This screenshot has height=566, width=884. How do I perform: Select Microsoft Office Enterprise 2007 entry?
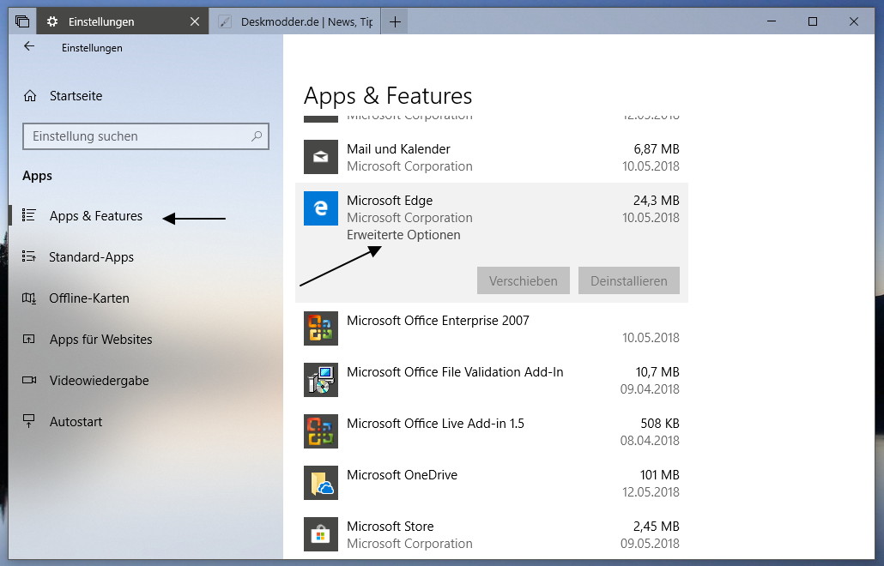tap(492, 329)
